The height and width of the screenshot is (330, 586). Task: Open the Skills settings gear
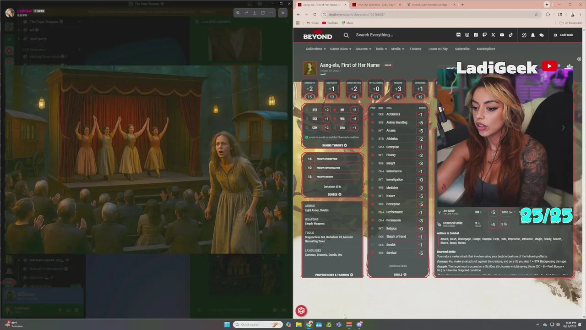pos(405,275)
